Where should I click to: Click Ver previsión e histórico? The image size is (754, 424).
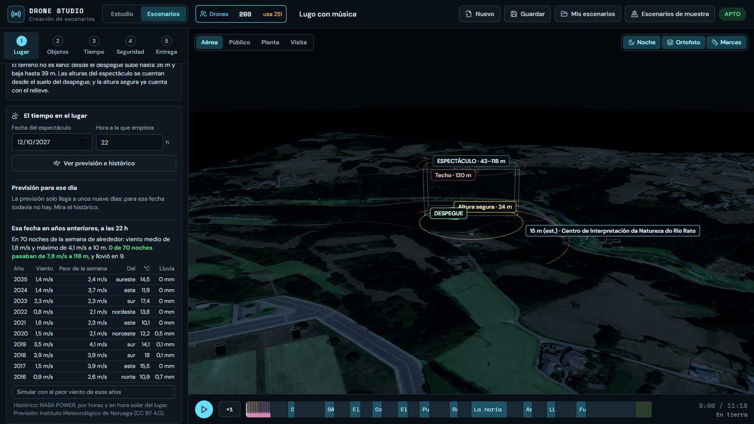94,163
